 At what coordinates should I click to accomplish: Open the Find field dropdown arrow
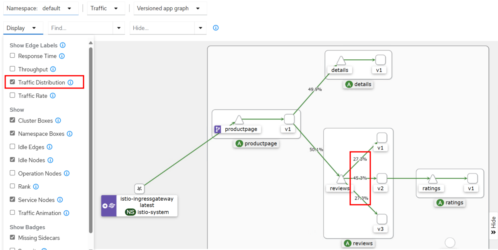click(x=119, y=28)
